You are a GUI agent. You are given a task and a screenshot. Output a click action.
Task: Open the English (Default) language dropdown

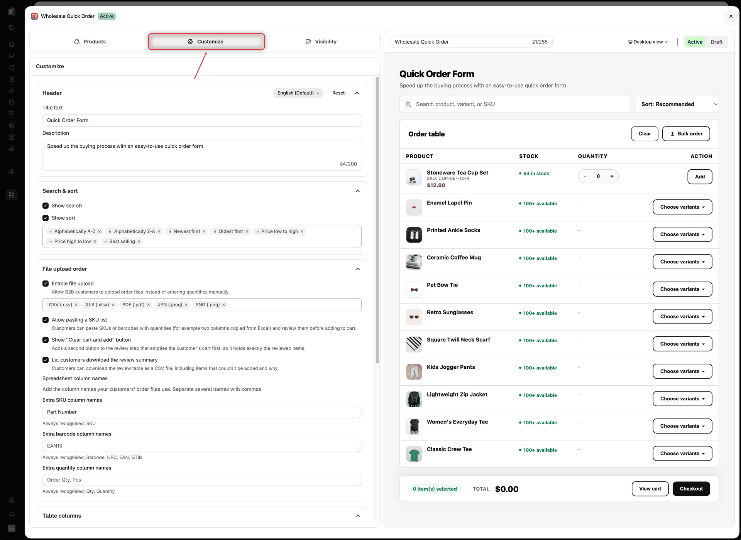[298, 93]
